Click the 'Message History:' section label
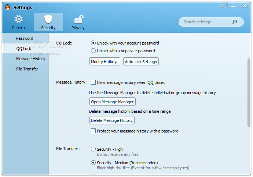The image size is (253, 177). pyautogui.click(x=71, y=82)
